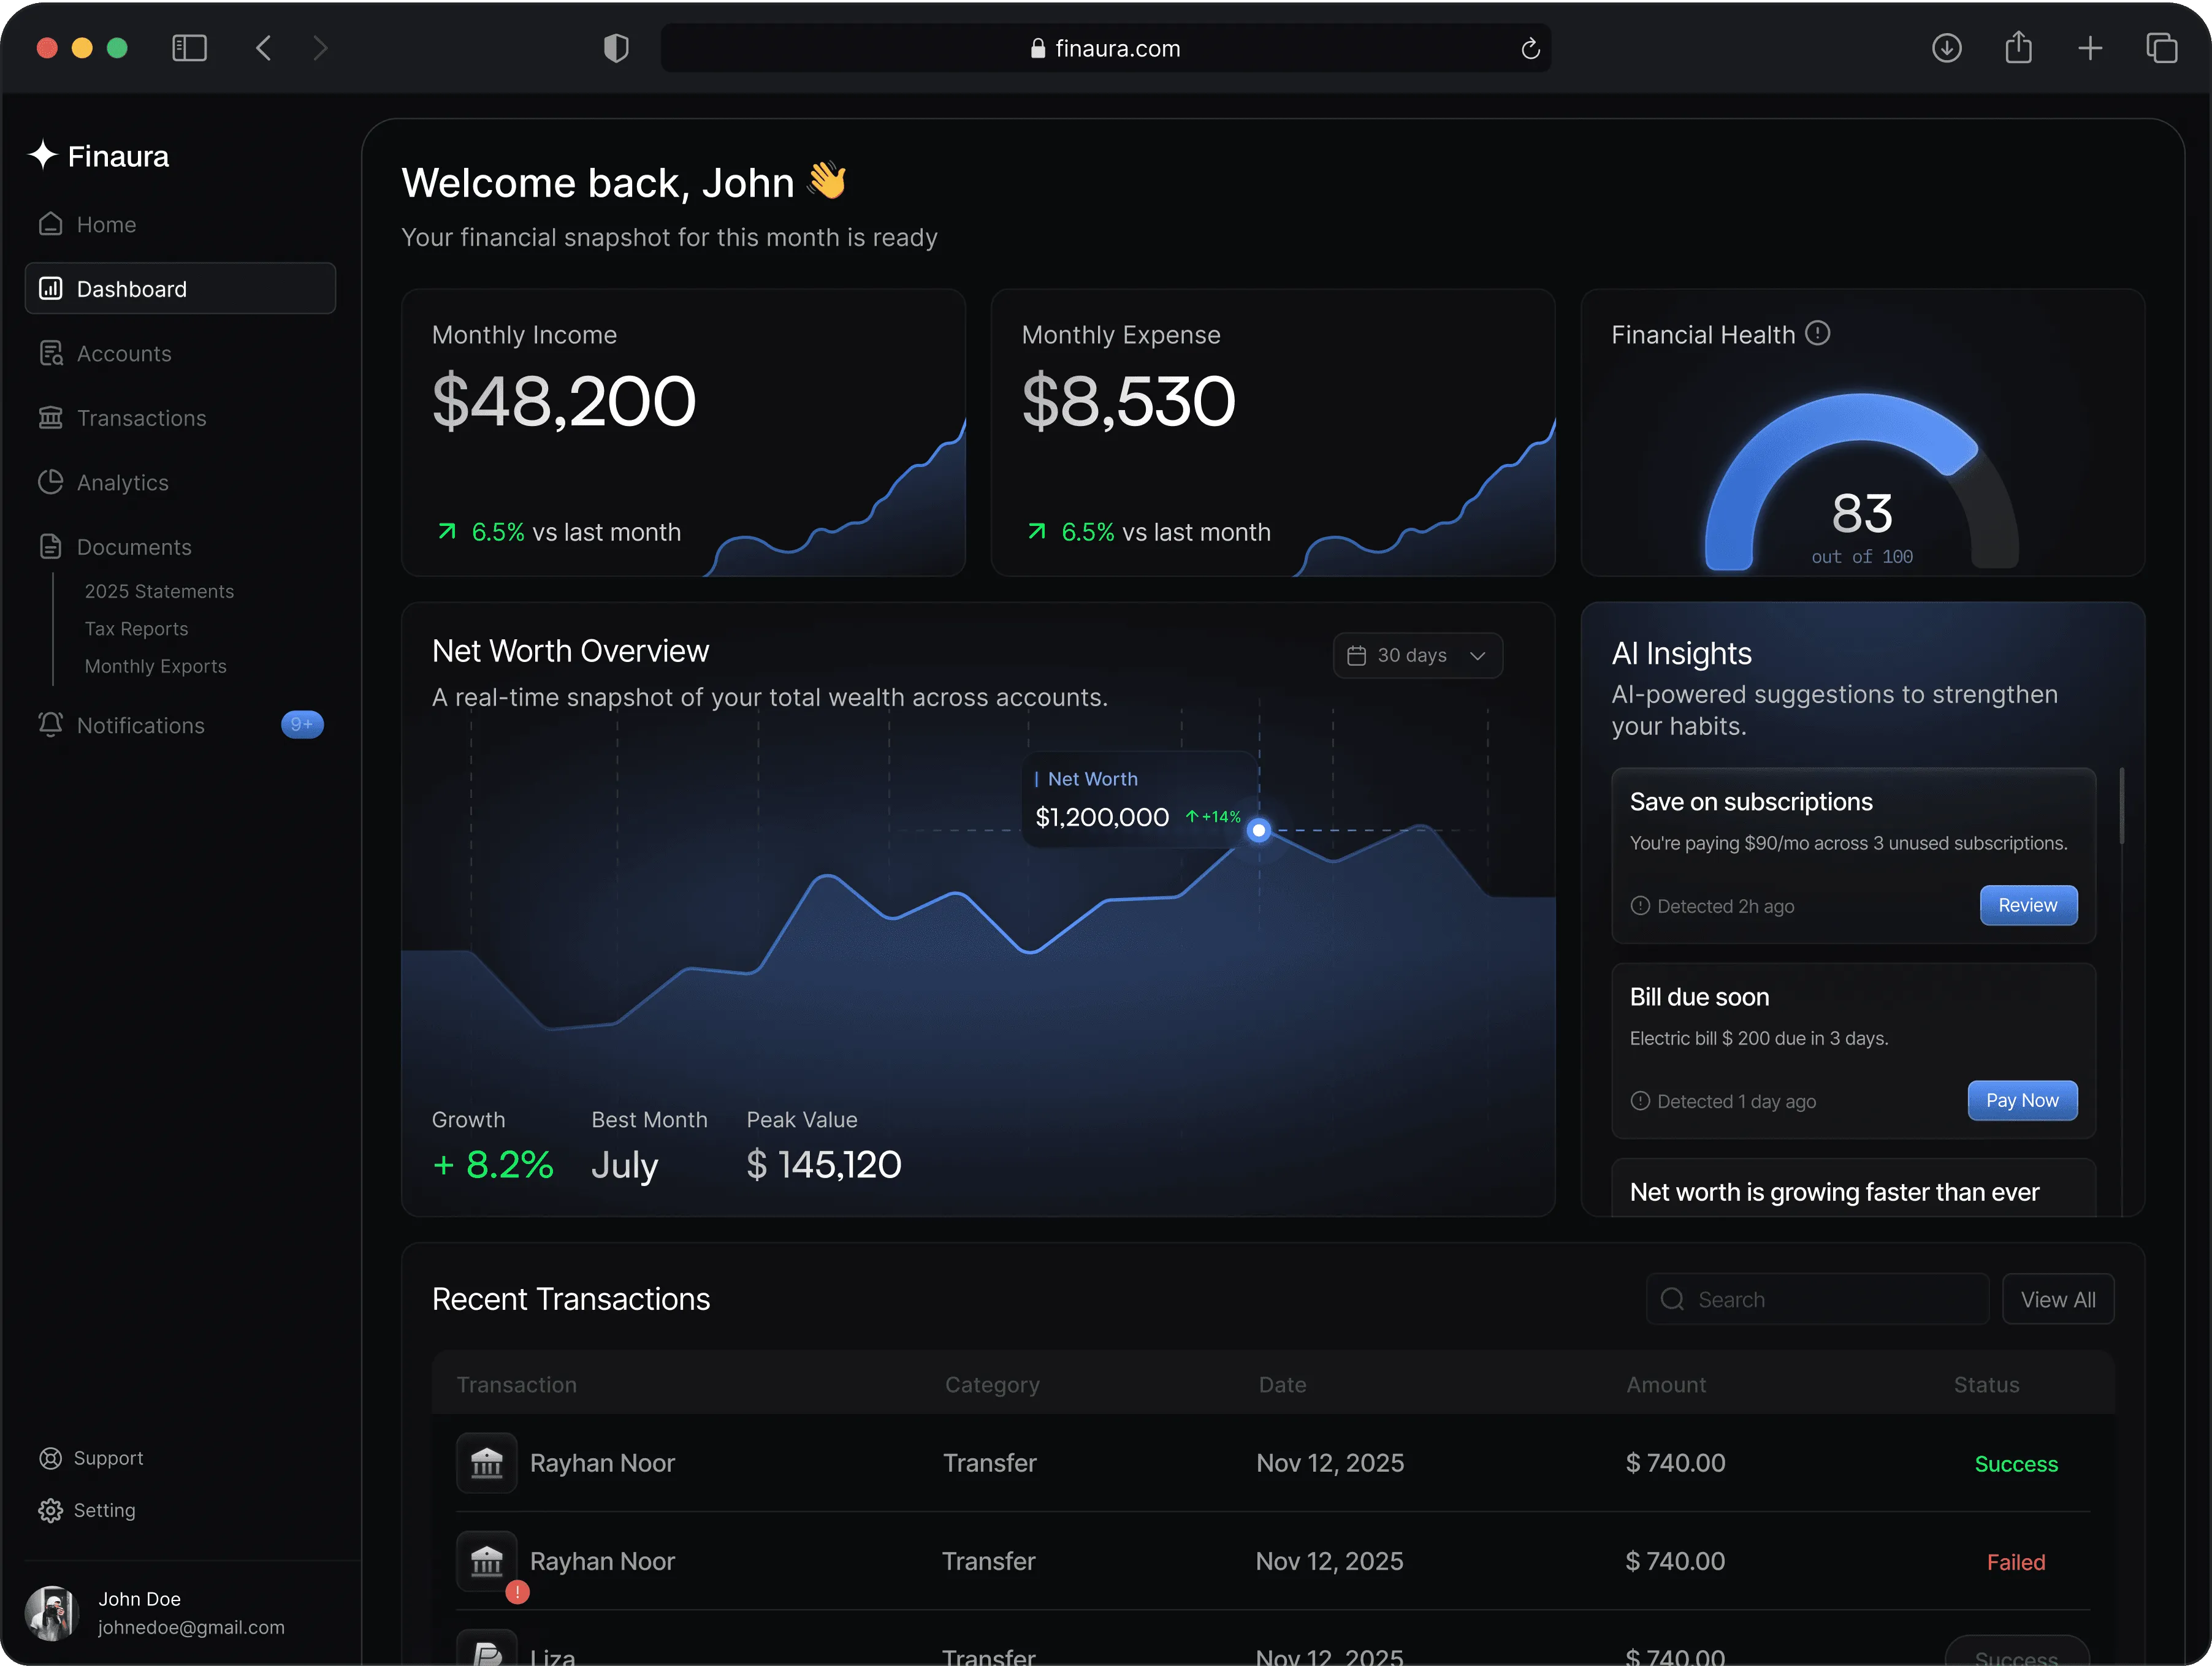2212x1666 pixels.
Task: Click the transactions Search field
Action: point(1817,1299)
